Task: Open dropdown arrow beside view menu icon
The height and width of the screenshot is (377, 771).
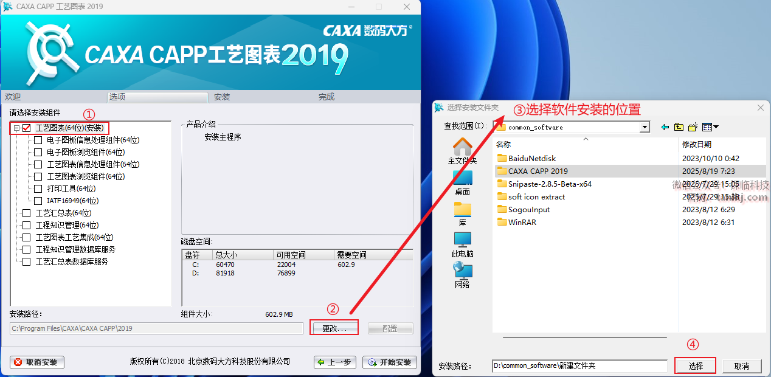Action: pos(716,127)
